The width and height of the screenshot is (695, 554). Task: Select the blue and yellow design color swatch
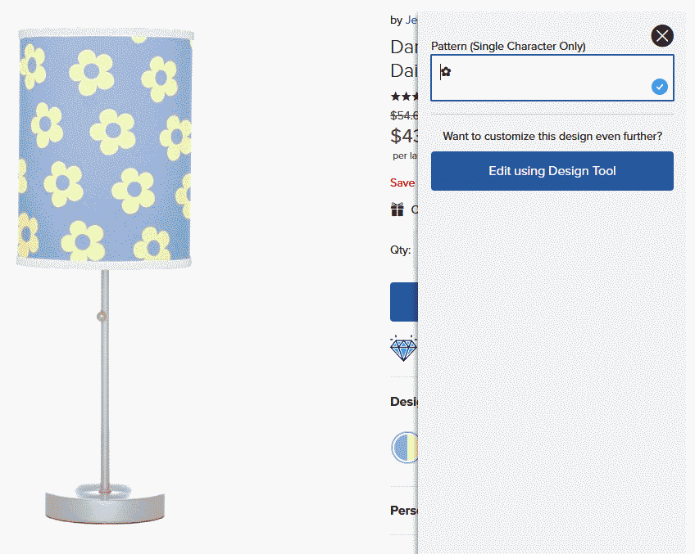405,448
